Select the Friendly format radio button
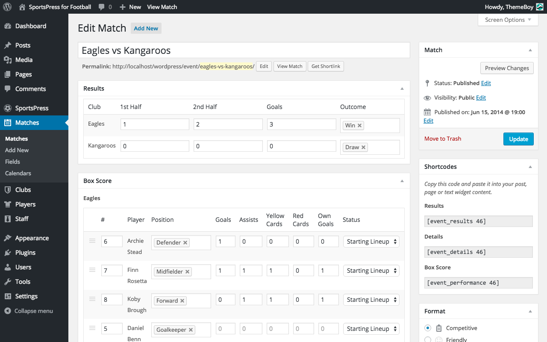Screen dimensions: 547x342 (428, 340)
